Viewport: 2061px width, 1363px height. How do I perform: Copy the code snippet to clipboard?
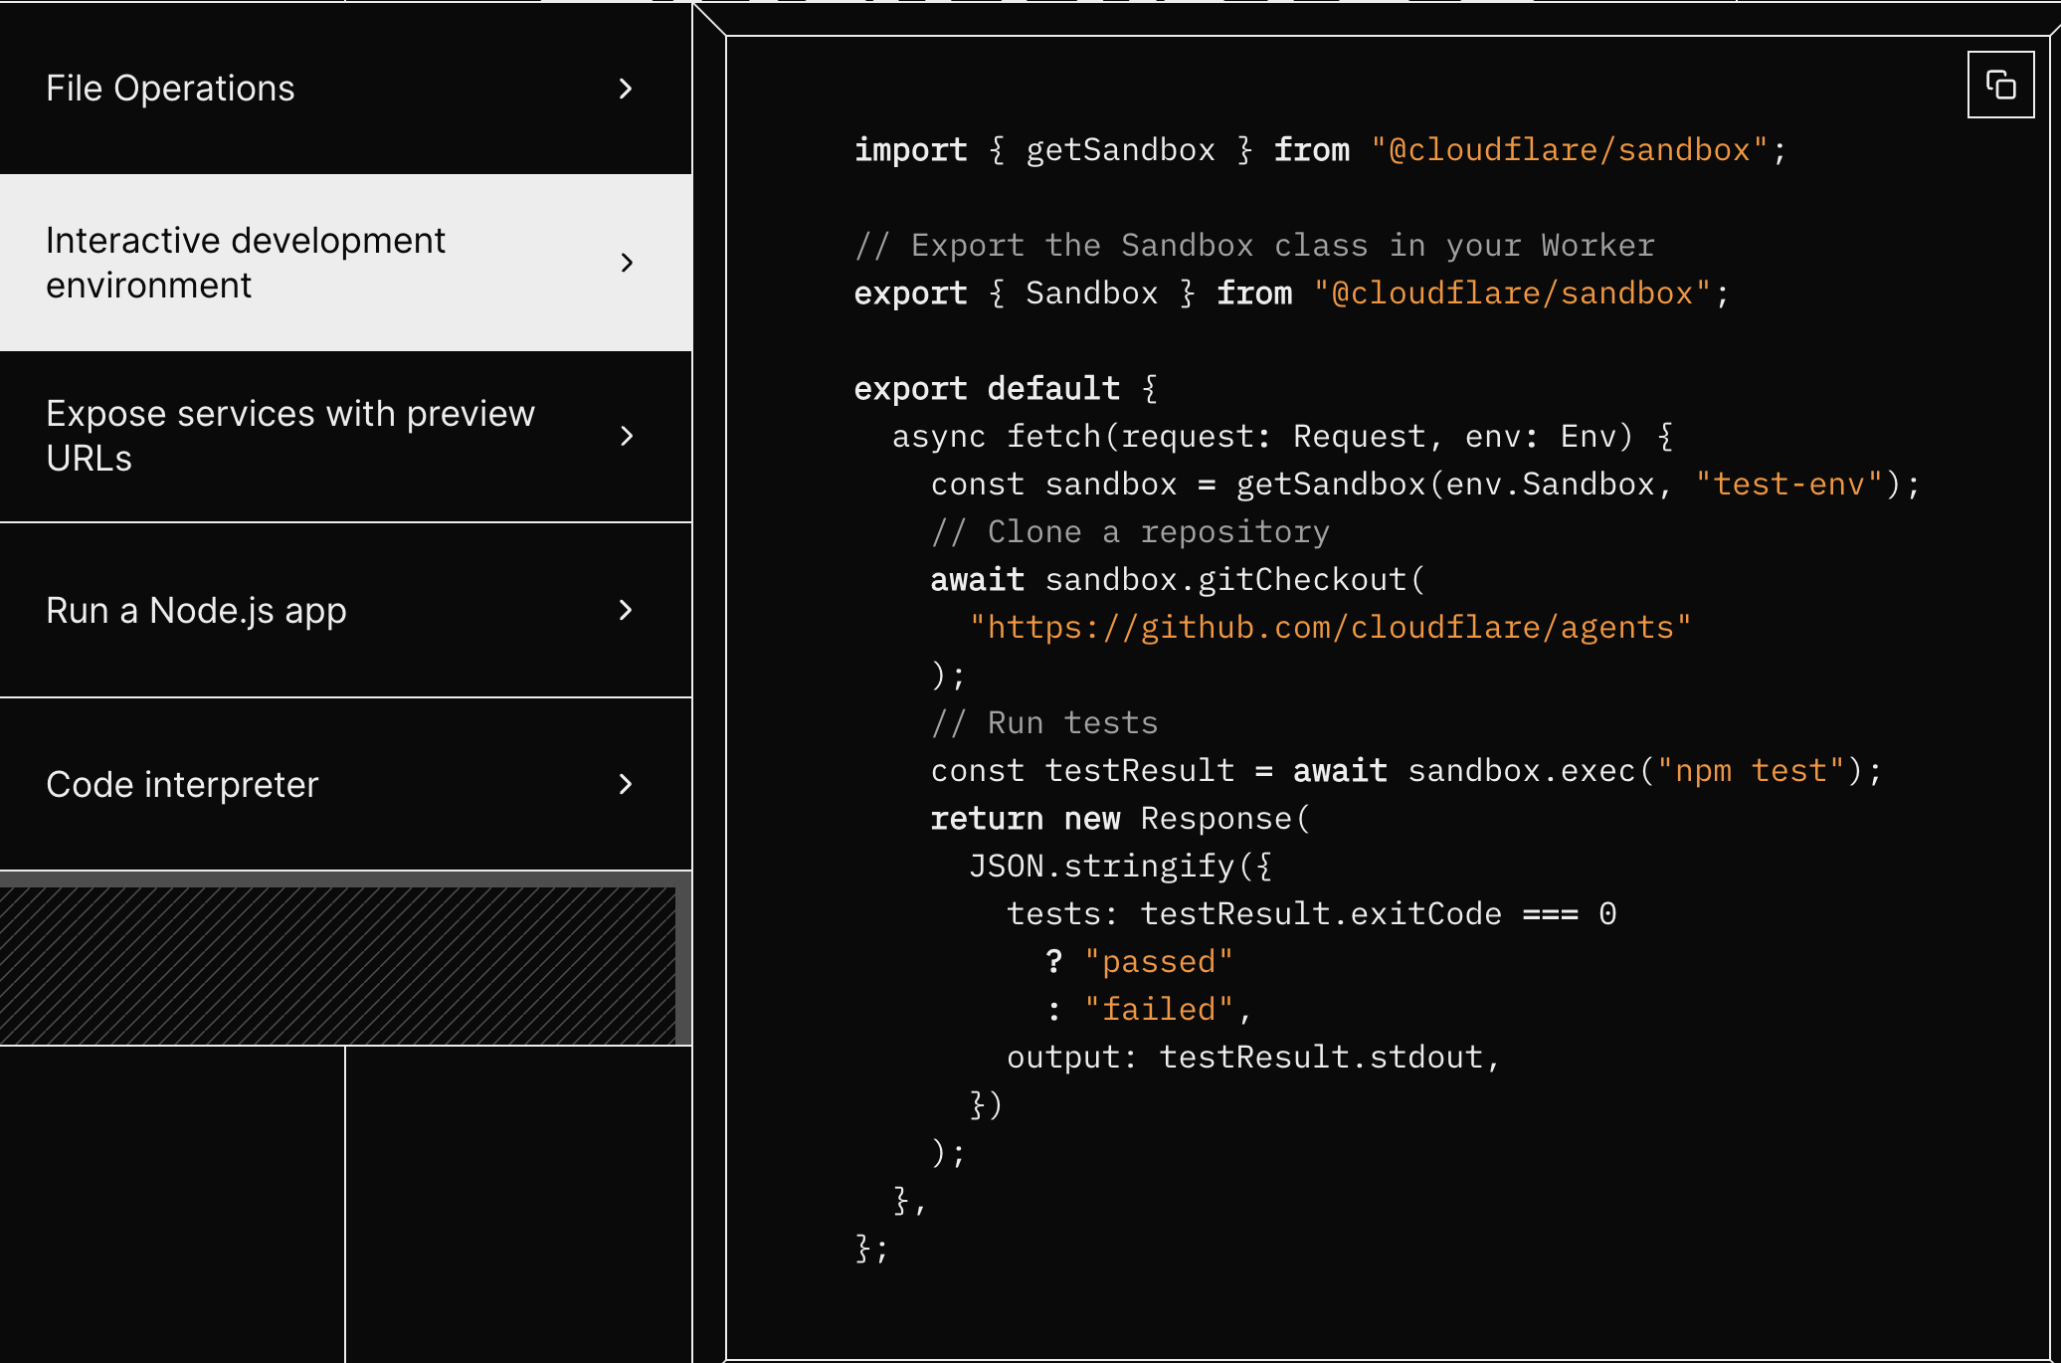coord(2000,85)
